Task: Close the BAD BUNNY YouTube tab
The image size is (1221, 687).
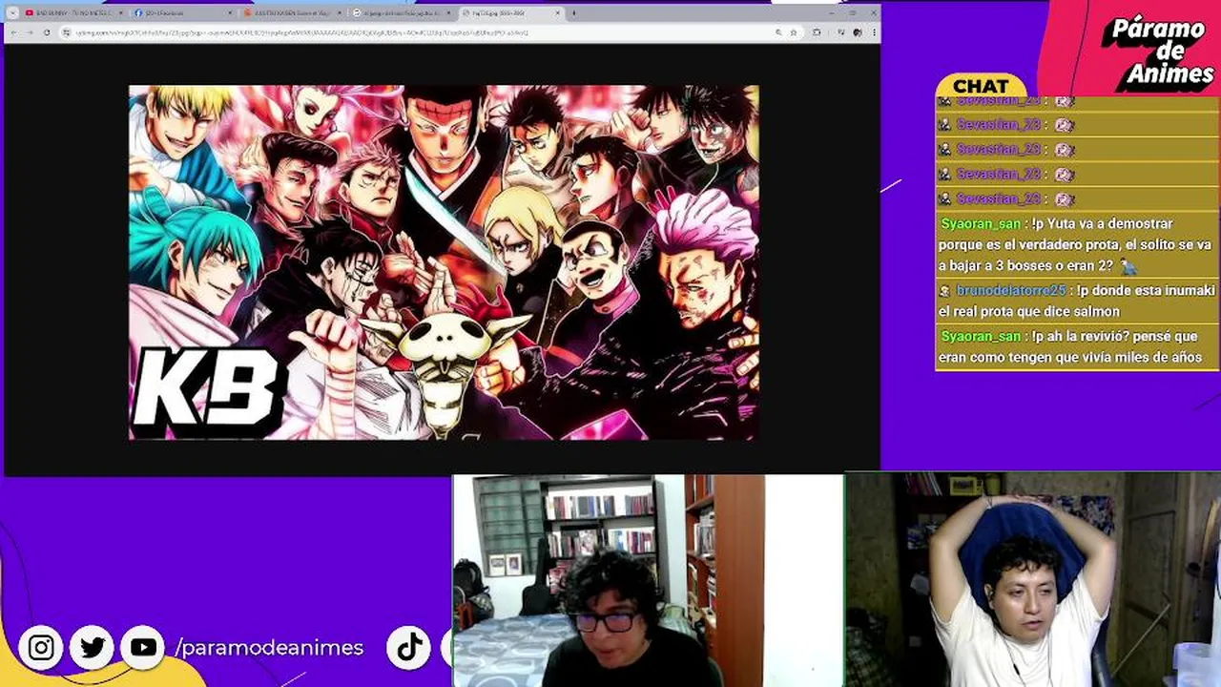Action: coord(120,13)
